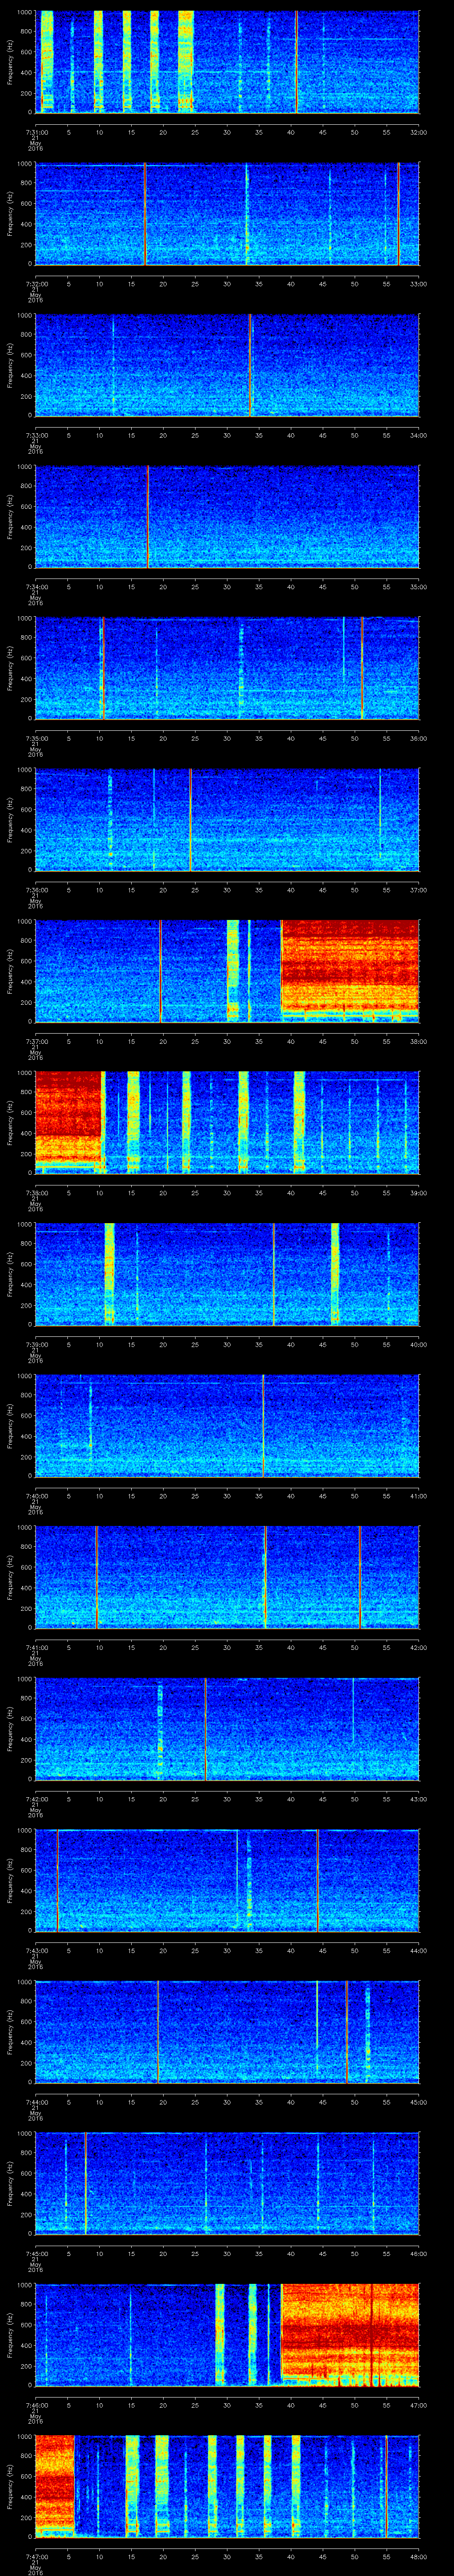The image size is (454, 2576).
Task: Select the spectrogram panel starting at 7:31:00
Action: pyautogui.click(x=227, y=62)
